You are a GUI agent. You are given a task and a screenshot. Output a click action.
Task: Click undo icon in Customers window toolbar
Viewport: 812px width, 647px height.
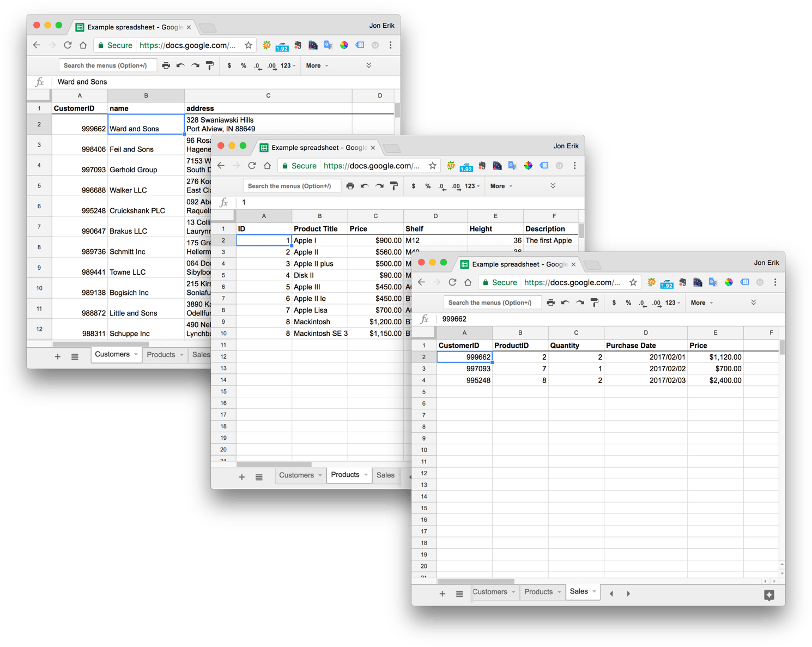pyautogui.click(x=180, y=65)
